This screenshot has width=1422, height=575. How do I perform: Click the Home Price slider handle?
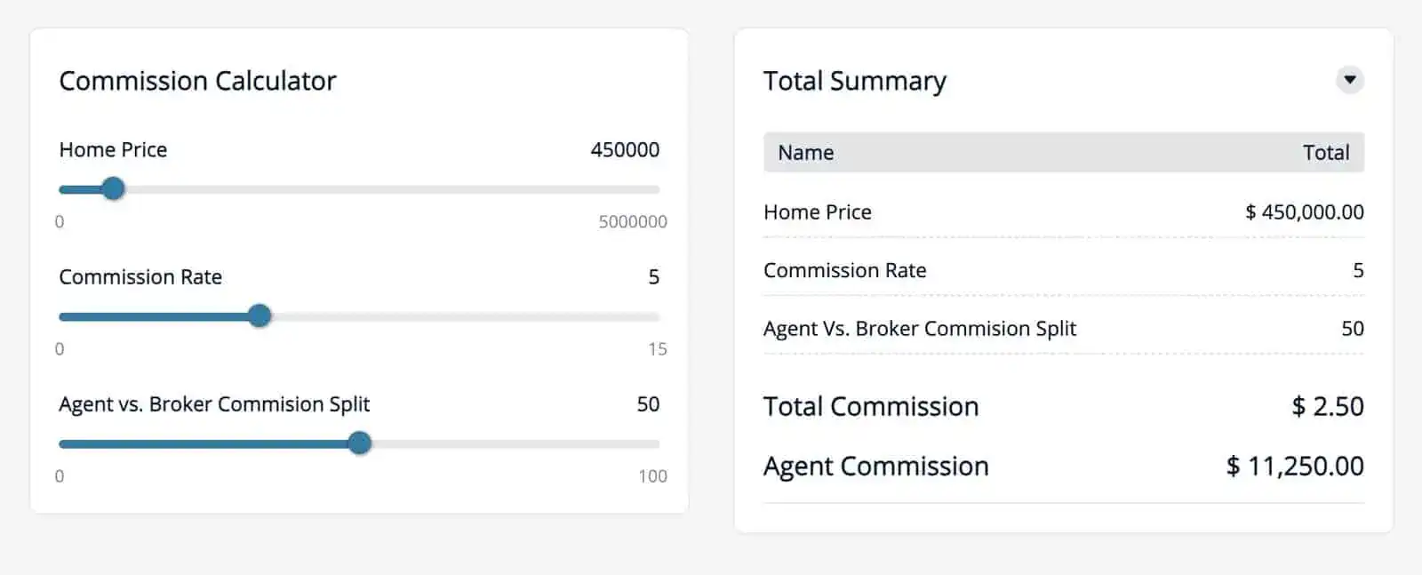113,188
